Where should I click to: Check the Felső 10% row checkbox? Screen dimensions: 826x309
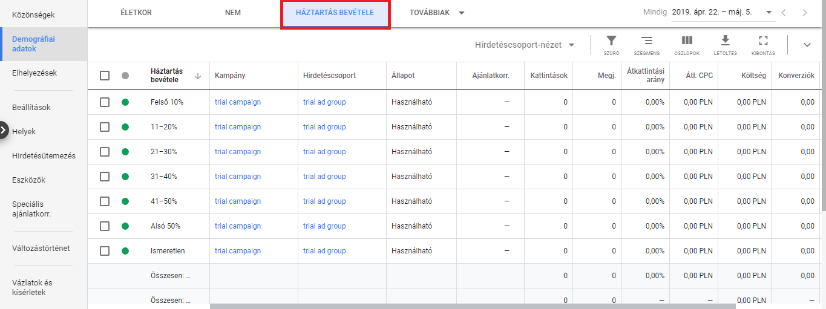coord(105,102)
